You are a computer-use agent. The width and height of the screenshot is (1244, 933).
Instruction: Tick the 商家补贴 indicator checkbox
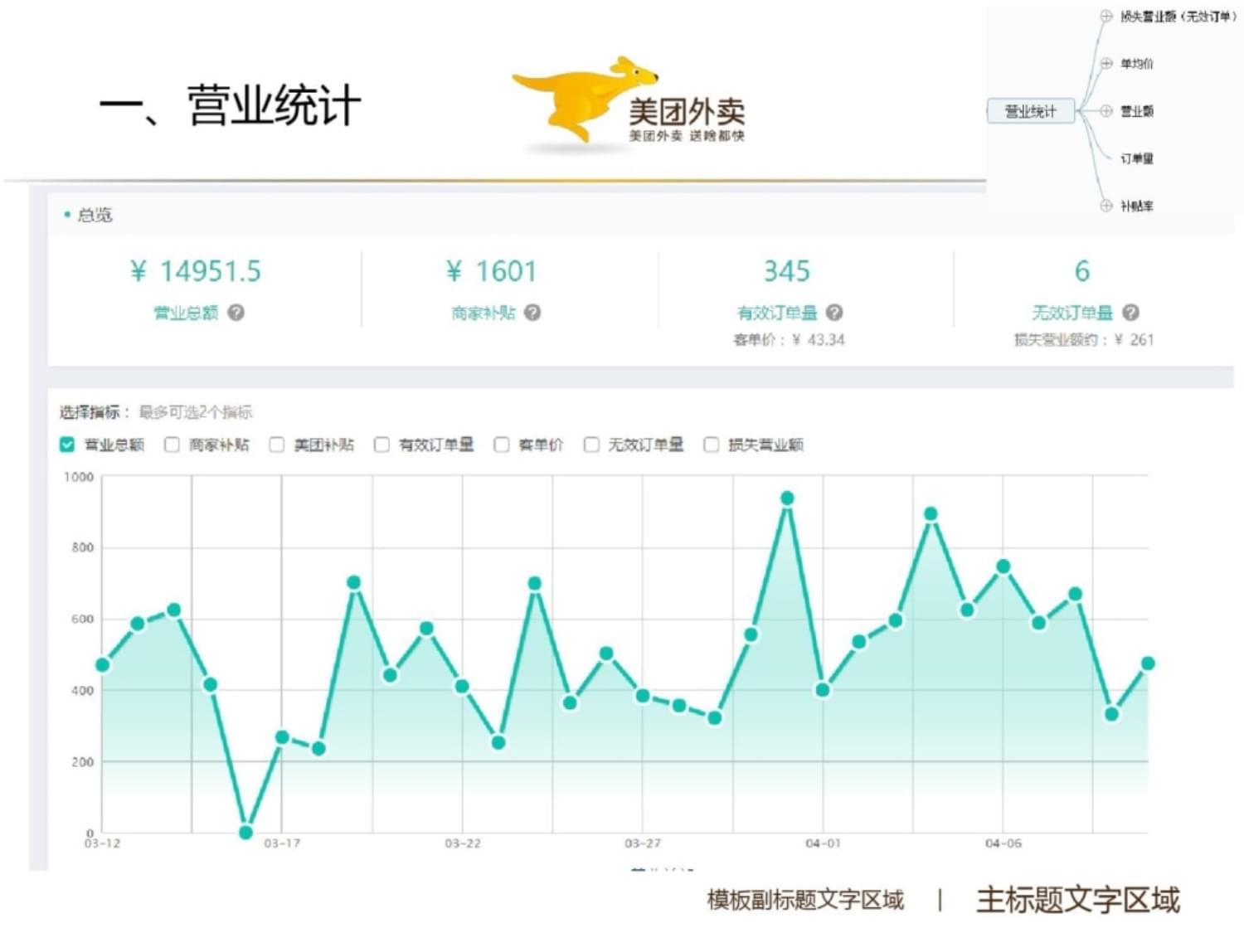[172, 445]
